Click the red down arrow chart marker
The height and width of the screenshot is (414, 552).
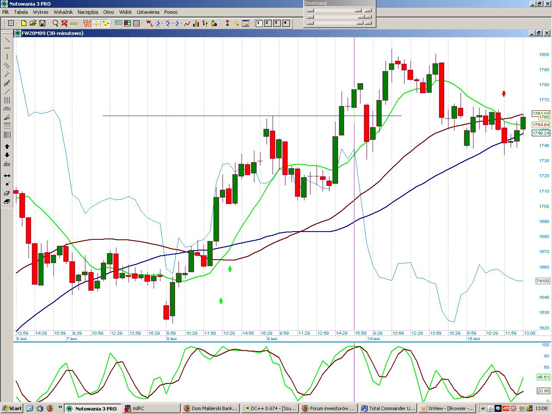pyautogui.click(x=504, y=94)
